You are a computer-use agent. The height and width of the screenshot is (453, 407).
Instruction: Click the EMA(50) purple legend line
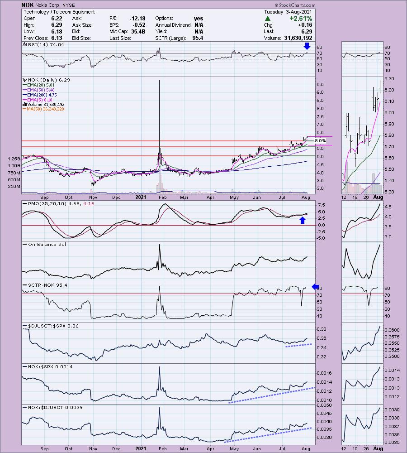click(x=25, y=90)
